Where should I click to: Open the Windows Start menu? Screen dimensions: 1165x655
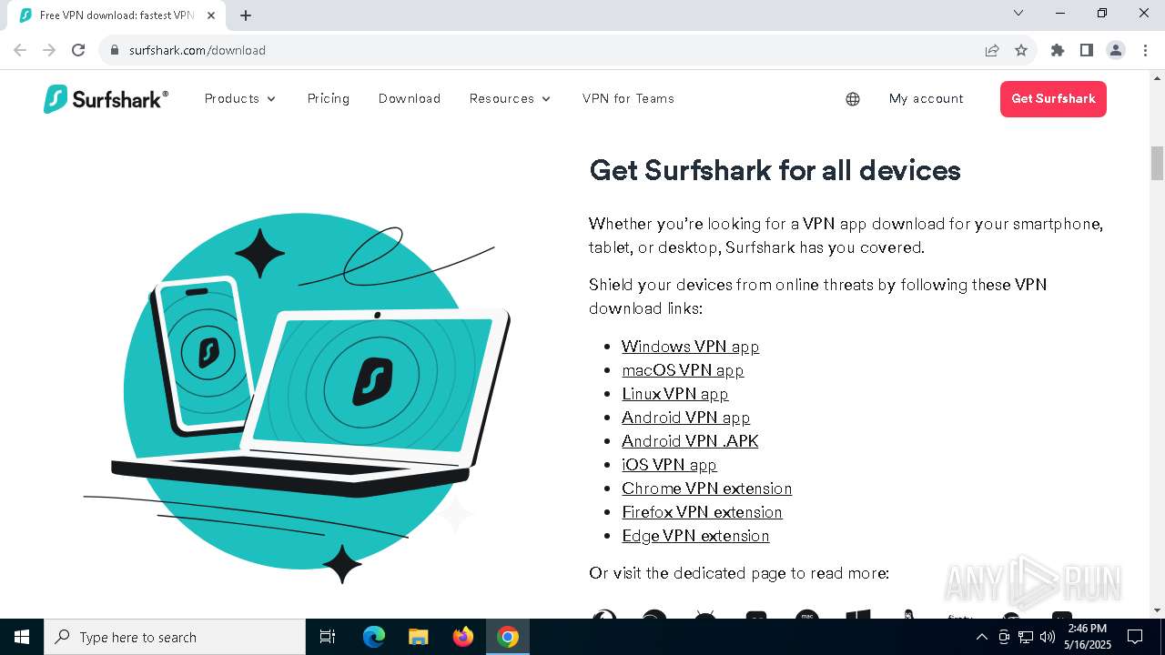point(22,637)
